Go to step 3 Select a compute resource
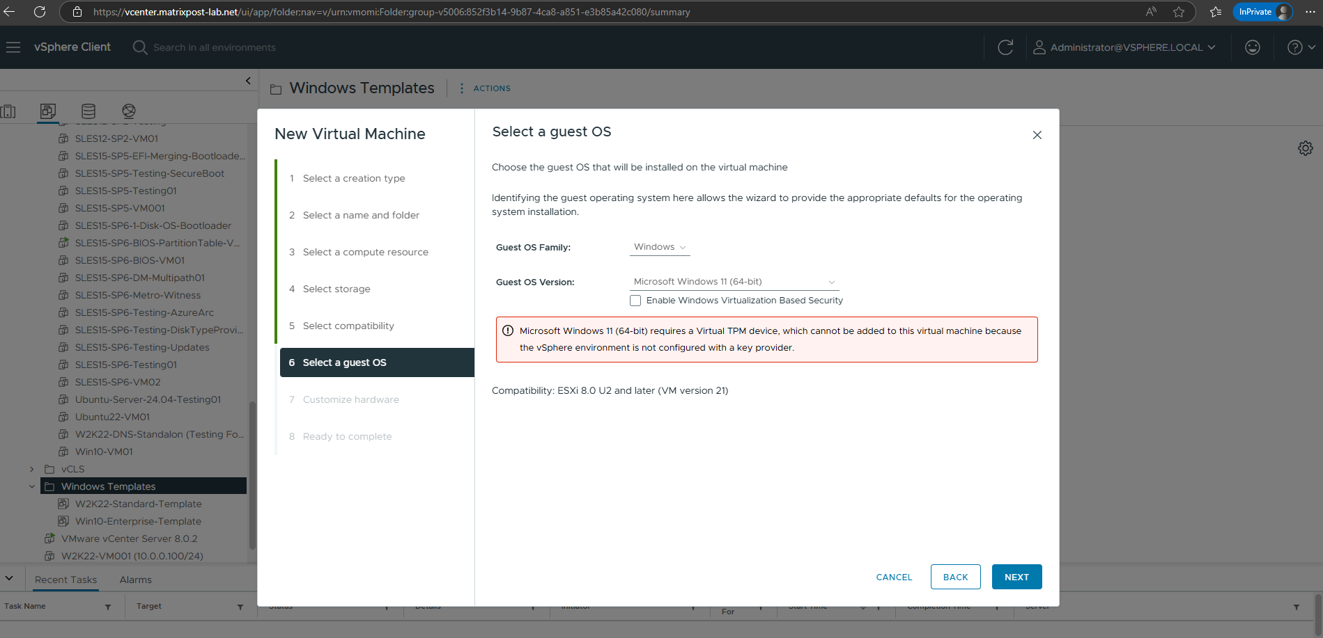1323x638 pixels. coord(366,253)
